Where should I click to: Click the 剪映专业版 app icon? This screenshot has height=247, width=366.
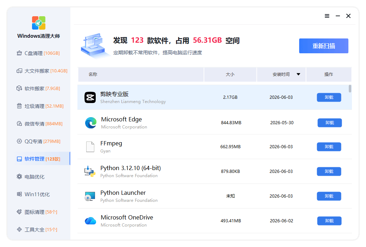coord(90,97)
